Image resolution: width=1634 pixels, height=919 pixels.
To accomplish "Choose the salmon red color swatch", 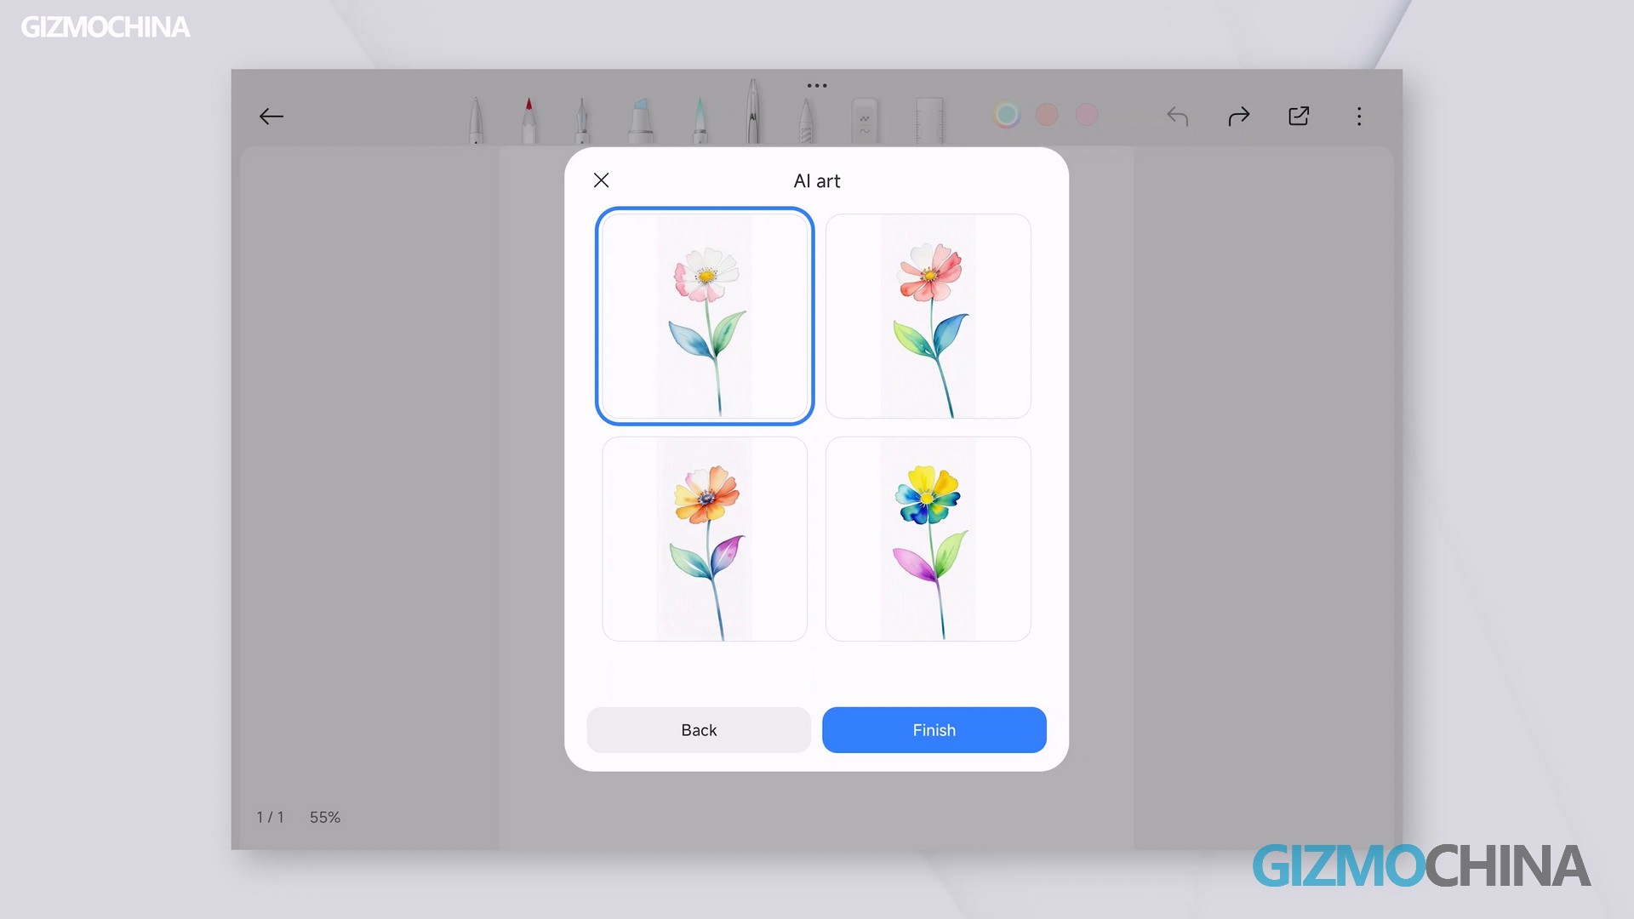I will (1047, 115).
